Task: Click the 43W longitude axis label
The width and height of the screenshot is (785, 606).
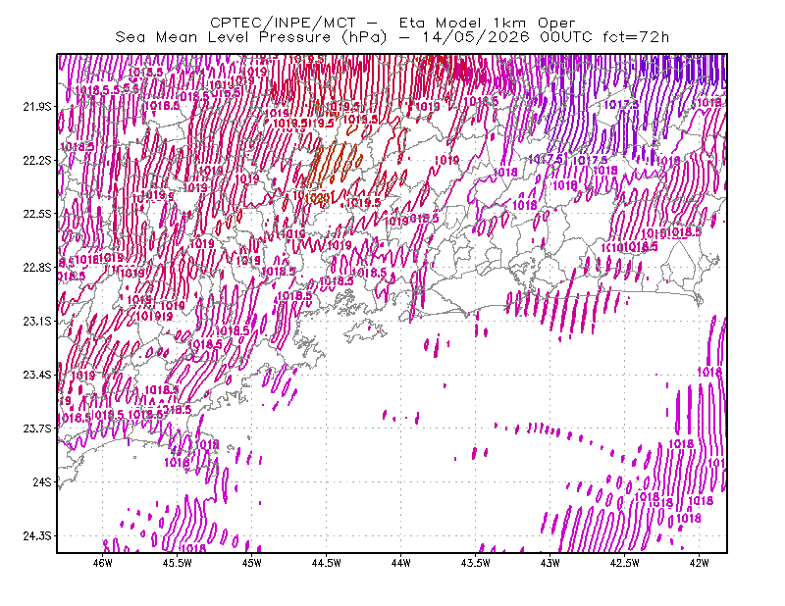Action: (549, 563)
